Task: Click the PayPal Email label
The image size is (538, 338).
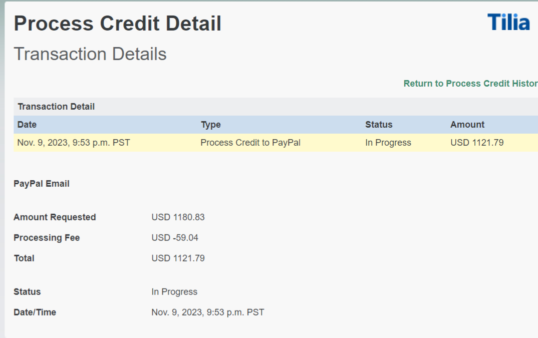Action: click(42, 184)
